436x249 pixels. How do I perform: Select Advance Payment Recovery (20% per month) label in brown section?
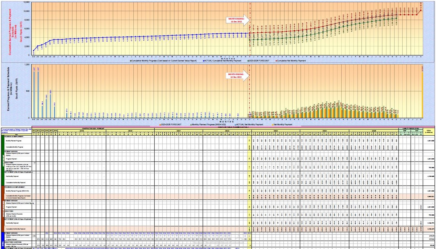(14, 215)
